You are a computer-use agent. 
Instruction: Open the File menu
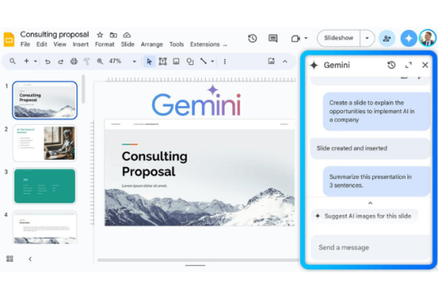pos(25,45)
